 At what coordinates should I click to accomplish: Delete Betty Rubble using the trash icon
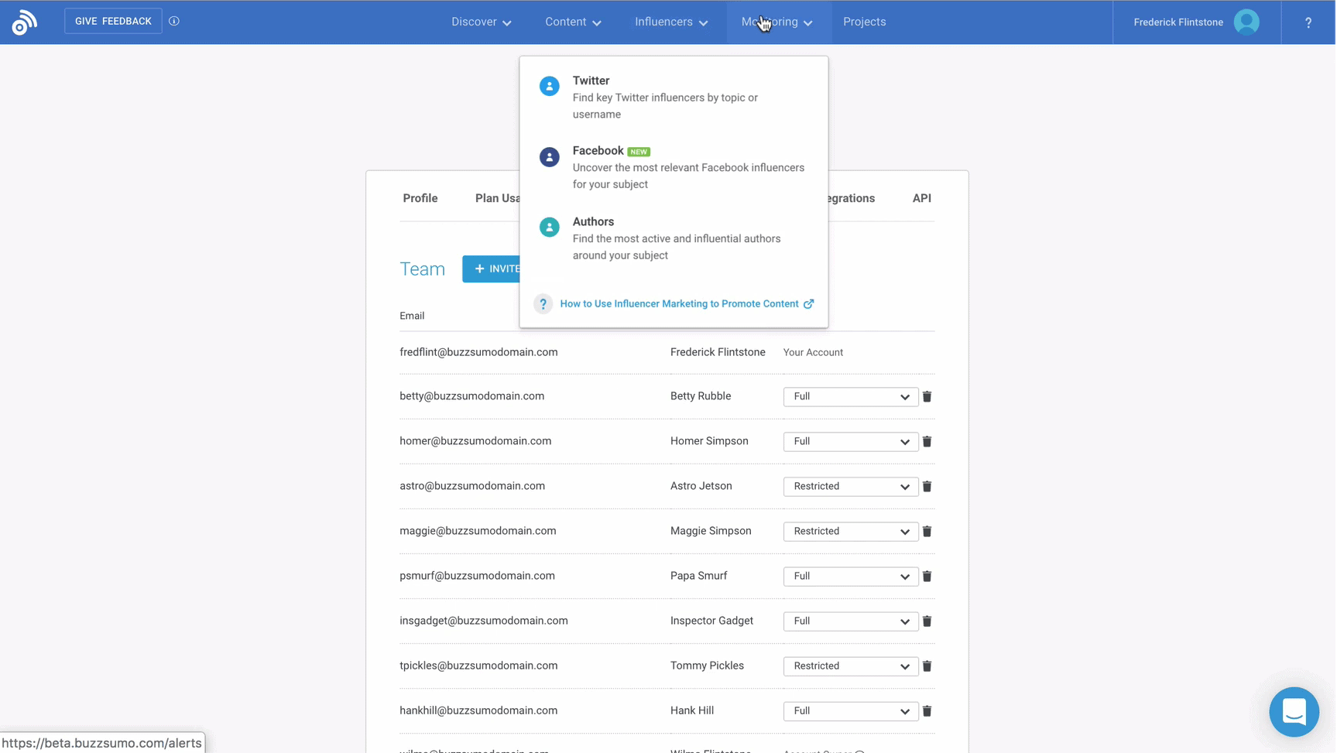click(x=927, y=396)
